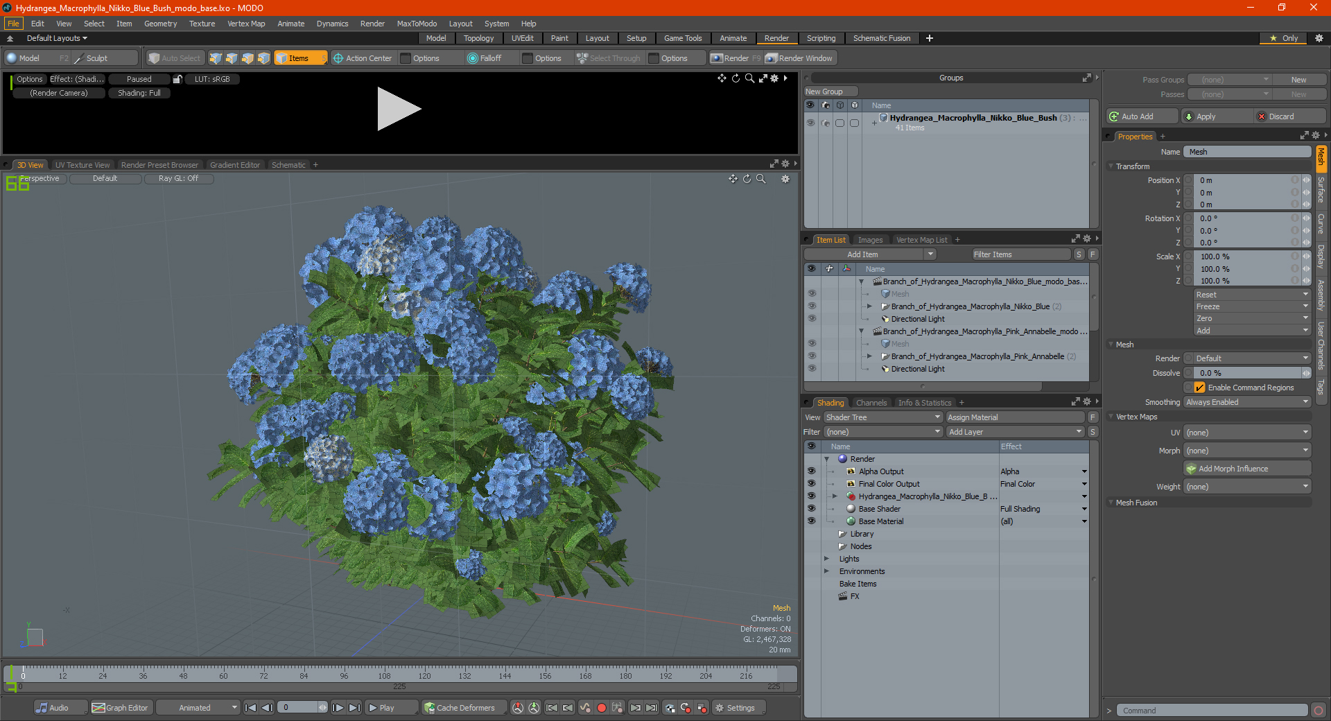Activate Items selection mode
The image size is (1331, 721).
tap(299, 58)
